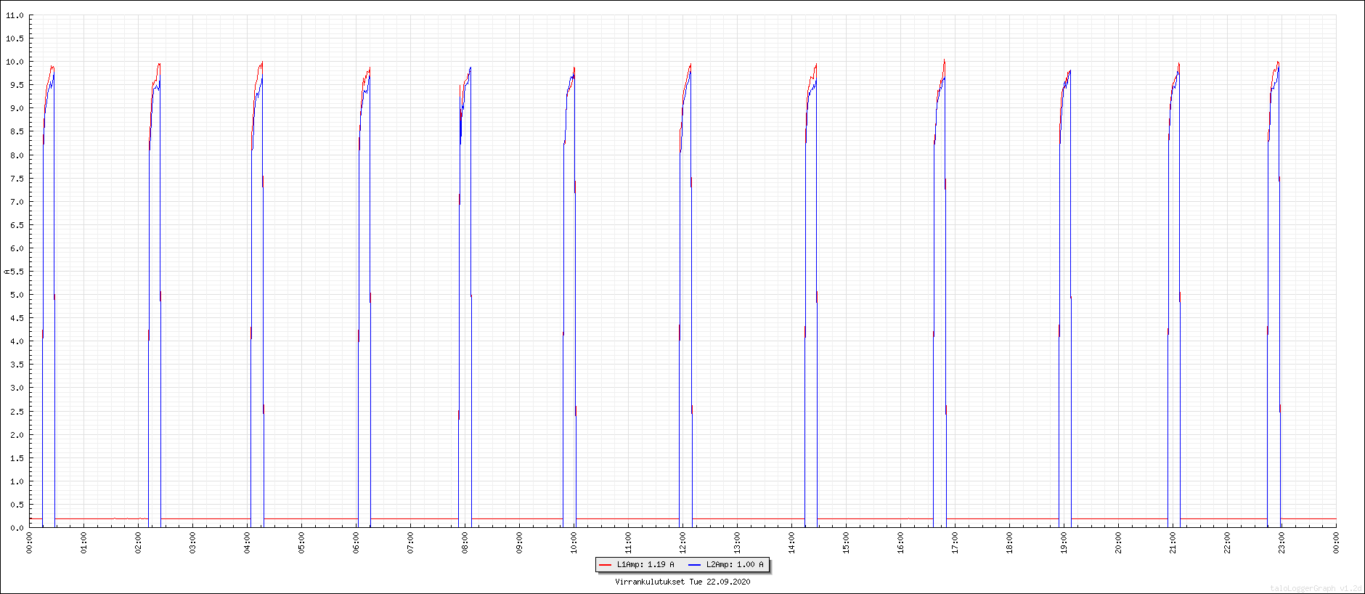Click the 06:00 time axis label

pos(356,542)
